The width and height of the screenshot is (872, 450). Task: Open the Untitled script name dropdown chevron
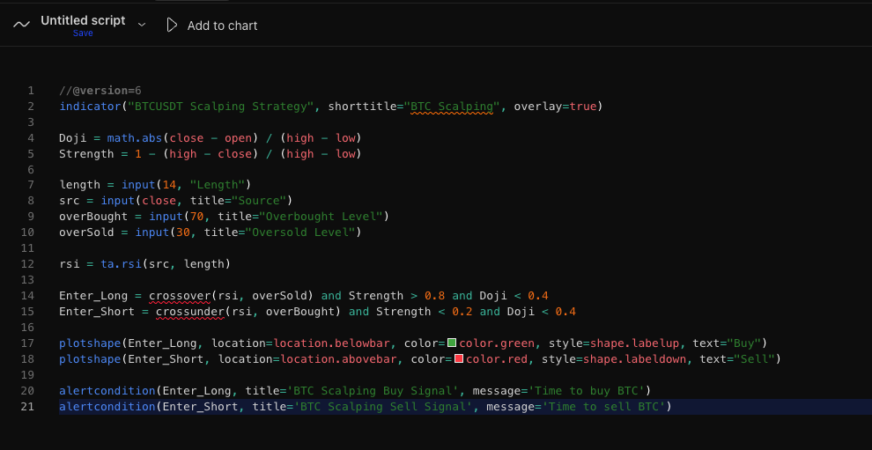[x=141, y=25]
